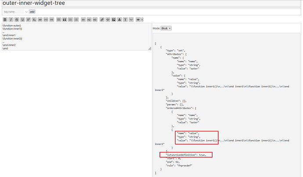Expand the tag name dropdown chevron

coord(26,11)
